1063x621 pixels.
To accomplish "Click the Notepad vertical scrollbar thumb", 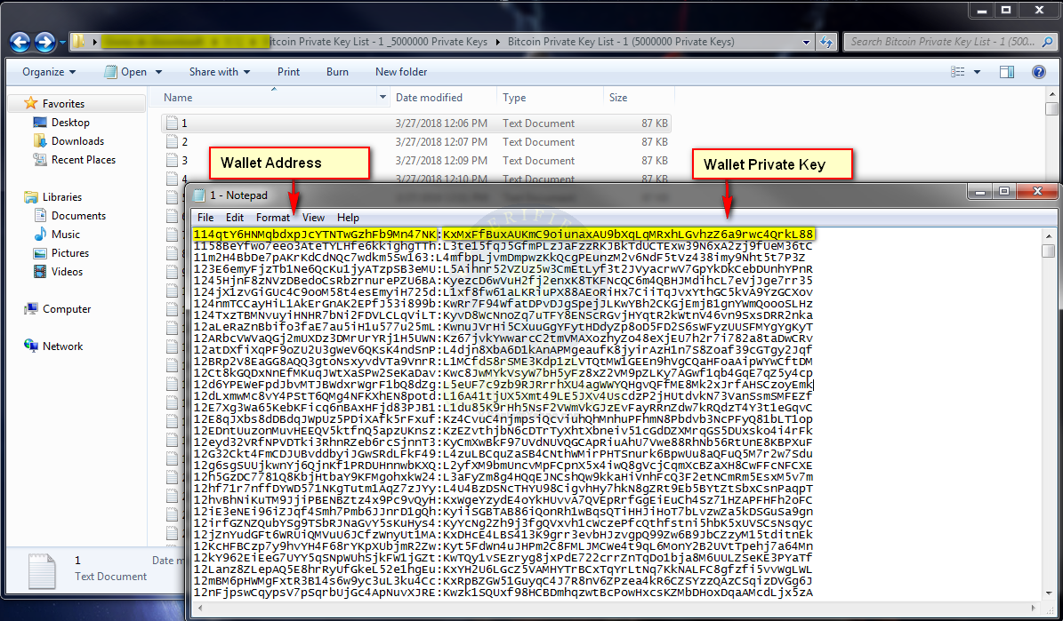I will coord(1049,251).
